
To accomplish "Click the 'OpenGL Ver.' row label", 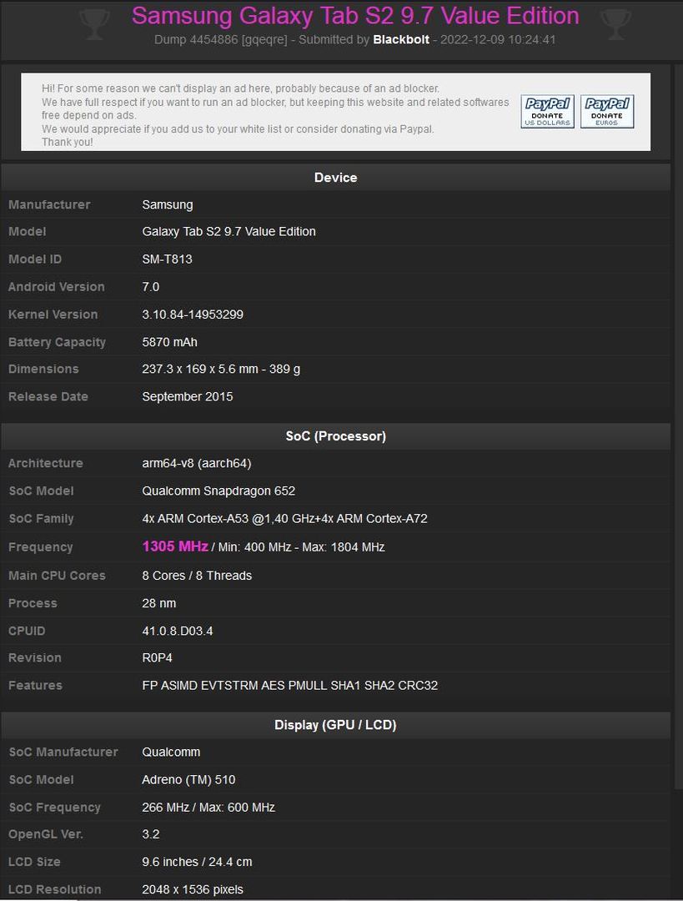I will click(x=45, y=834).
